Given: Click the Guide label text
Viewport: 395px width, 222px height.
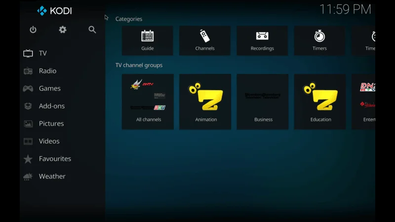Looking at the screenshot, I should click(147, 48).
